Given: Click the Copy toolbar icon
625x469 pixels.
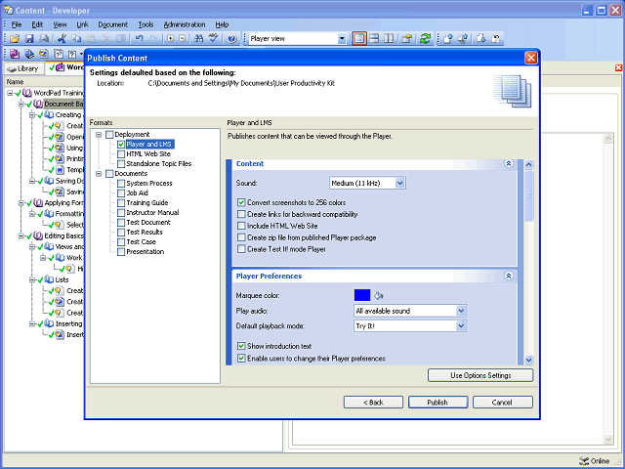Looking at the screenshot, I should [x=76, y=39].
